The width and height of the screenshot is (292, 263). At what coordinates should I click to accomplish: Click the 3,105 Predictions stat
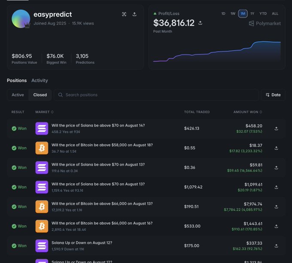[x=85, y=59]
